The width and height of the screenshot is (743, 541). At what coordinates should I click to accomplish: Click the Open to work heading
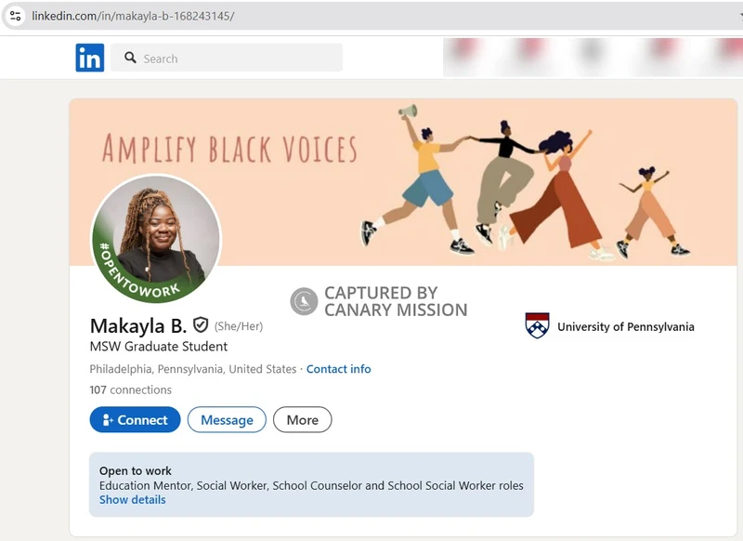pyautogui.click(x=136, y=471)
